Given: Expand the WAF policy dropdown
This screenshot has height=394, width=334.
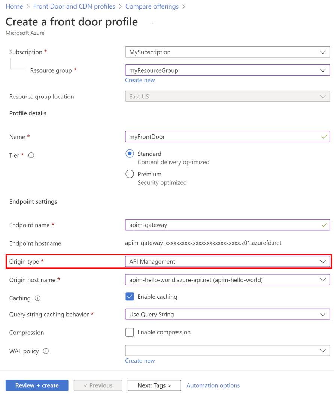Looking at the screenshot, I should point(227,351).
